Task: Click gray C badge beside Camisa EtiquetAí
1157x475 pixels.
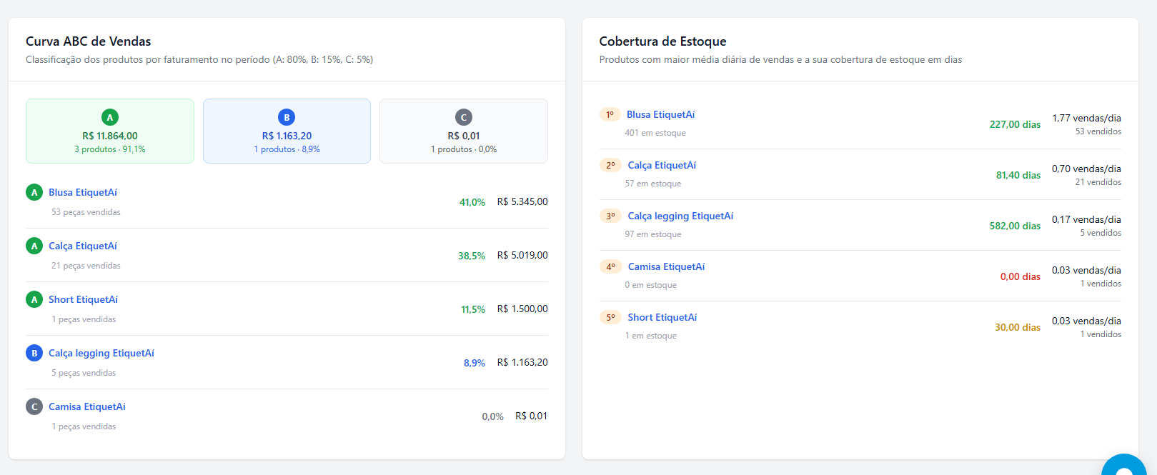Action: 34,406
